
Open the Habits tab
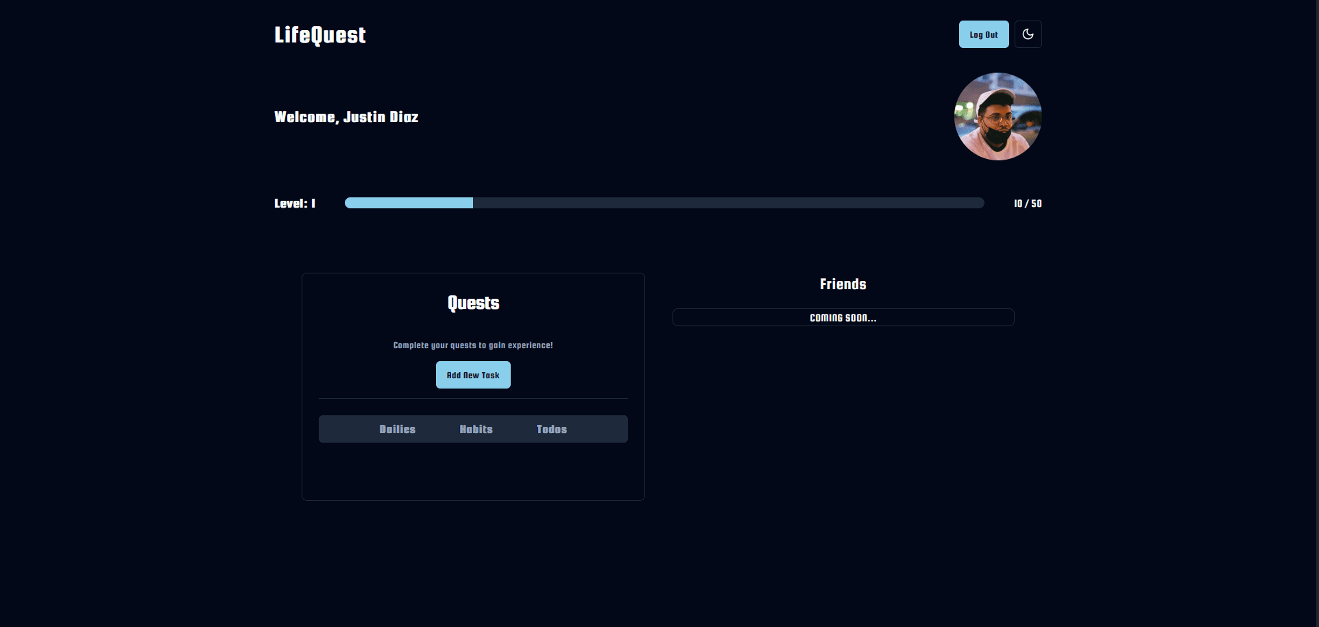(476, 429)
